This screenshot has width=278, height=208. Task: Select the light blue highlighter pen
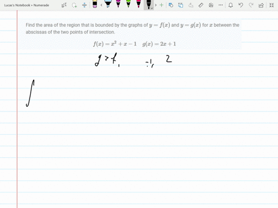[x=108, y=4]
